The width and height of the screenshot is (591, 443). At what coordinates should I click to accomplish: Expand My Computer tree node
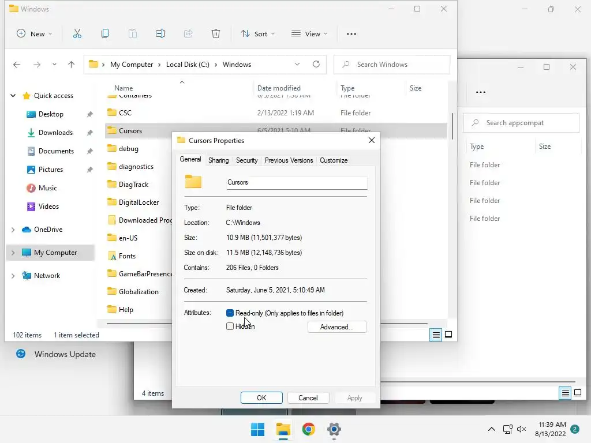coord(13,253)
